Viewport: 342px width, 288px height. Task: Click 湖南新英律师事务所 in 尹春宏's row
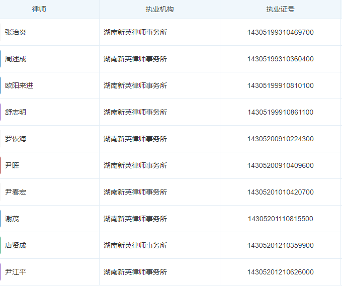(135, 192)
